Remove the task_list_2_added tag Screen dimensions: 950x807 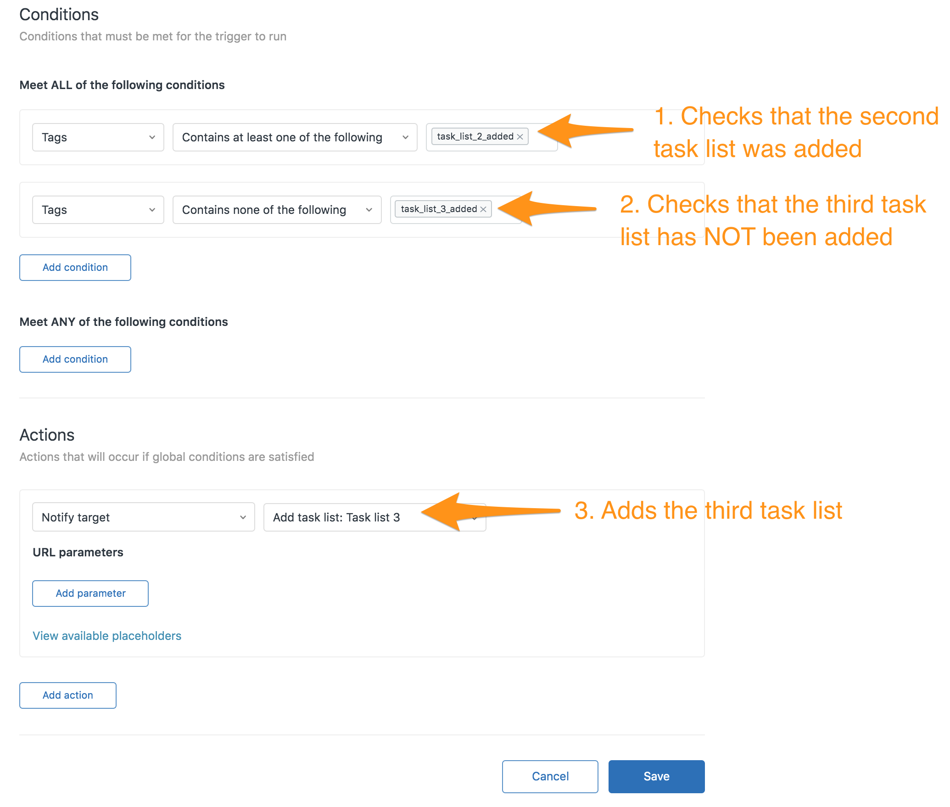coord(520,137)
